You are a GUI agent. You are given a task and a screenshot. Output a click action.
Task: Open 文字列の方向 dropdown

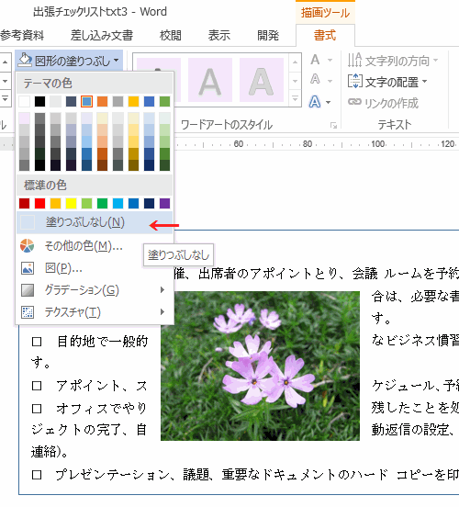tap(393, 61)
